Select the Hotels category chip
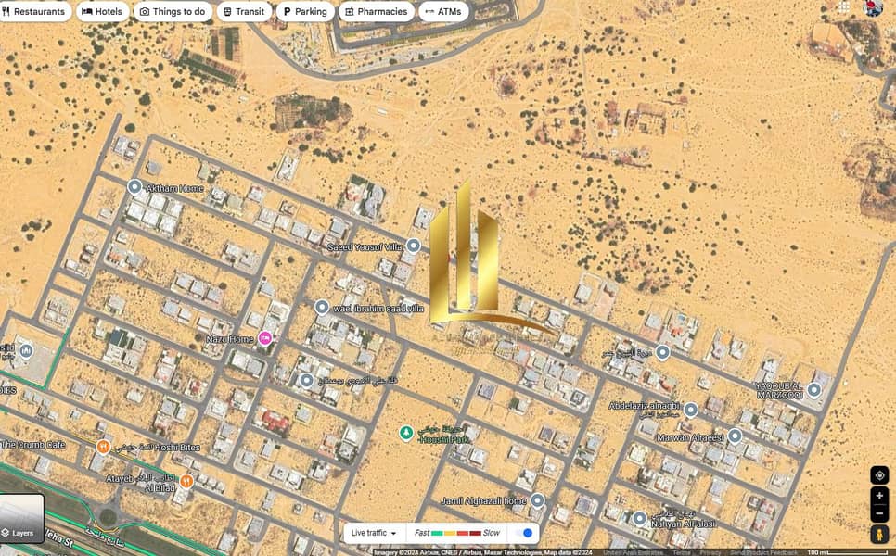 click(102, 11)
